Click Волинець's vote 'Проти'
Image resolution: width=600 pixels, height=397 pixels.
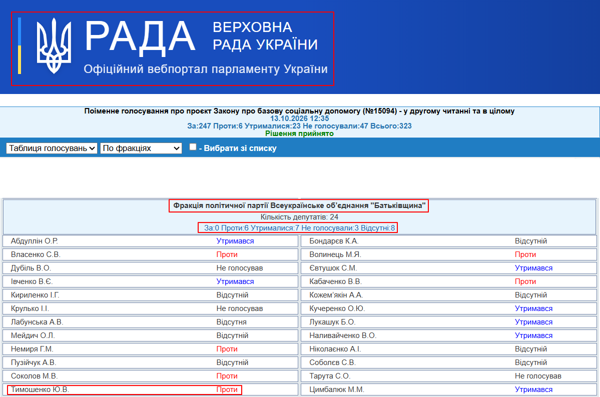[525, 254]
